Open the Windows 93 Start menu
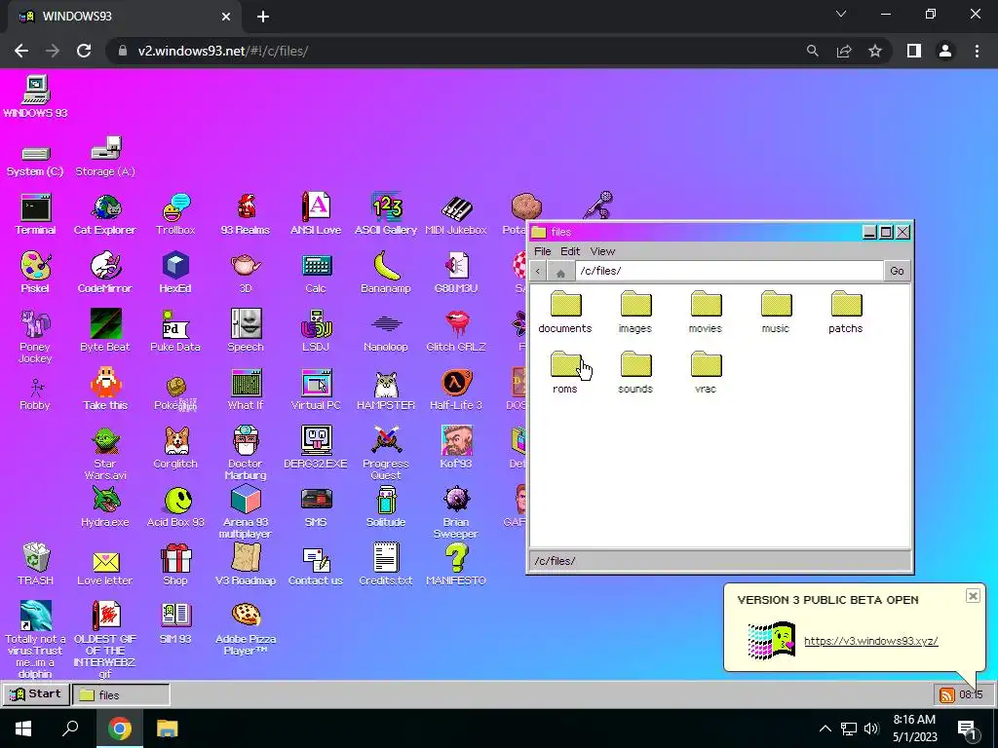 point(36,694)
